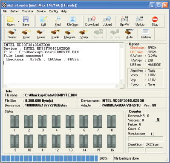Open the Buffer menu
Screen dimensions: 170x163
click(x=14, y=11)
